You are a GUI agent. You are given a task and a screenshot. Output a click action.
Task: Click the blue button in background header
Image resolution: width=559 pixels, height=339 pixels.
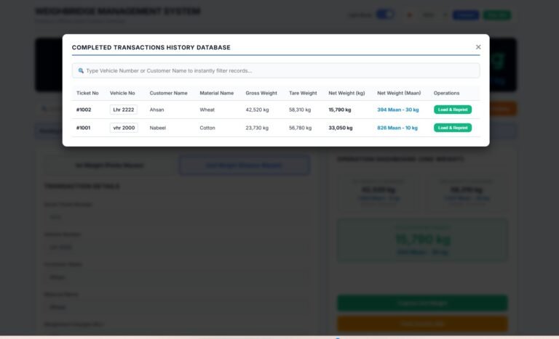pyautogui.click(x=466, y=15)
